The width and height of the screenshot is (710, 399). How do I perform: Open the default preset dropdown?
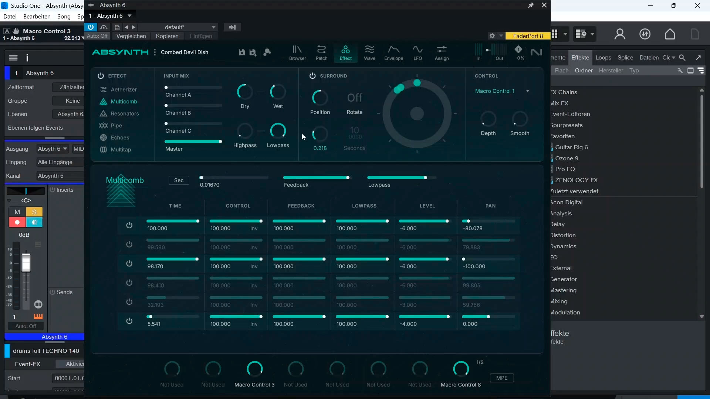213,27
